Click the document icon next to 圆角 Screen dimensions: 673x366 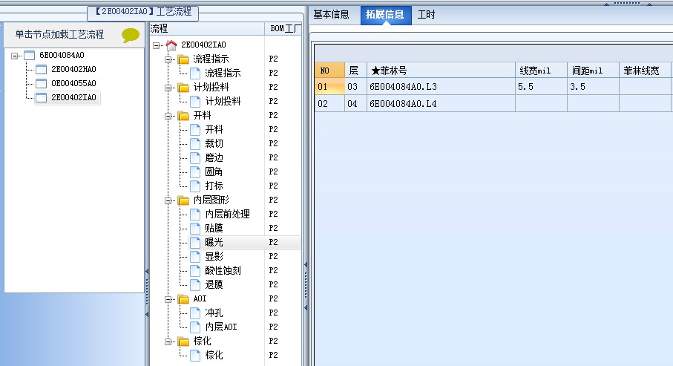point(195,172)
